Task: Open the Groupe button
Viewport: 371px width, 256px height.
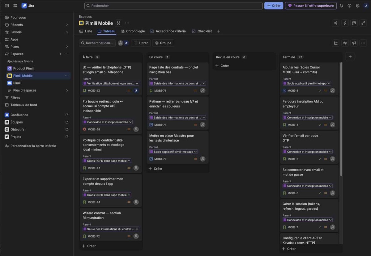Action: coord(163,43)
